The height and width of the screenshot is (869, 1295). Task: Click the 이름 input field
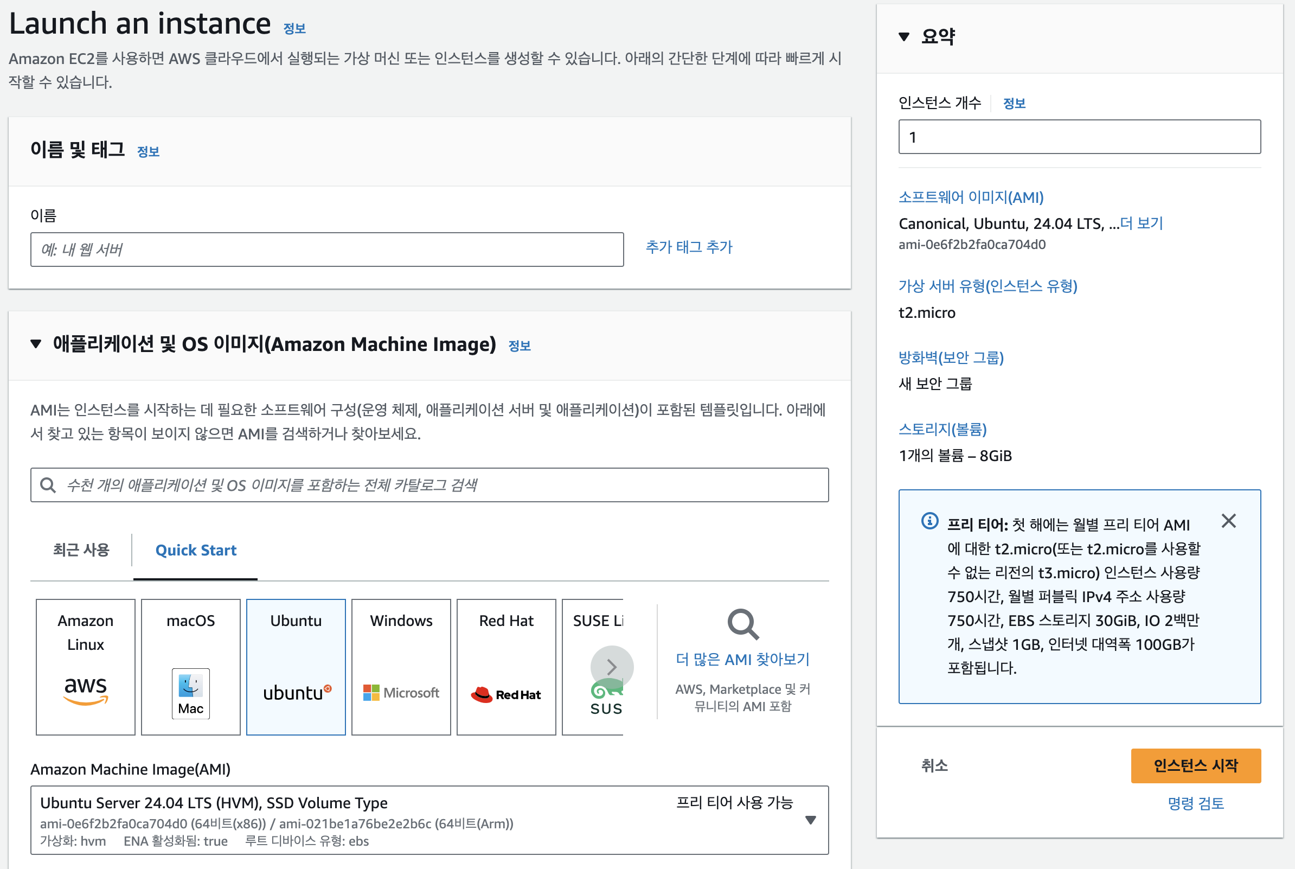(327, 250)
